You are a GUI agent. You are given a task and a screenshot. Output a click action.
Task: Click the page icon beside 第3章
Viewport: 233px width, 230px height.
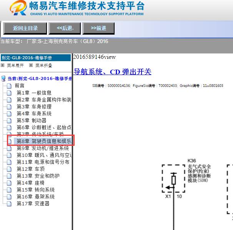tap(9, 107)
